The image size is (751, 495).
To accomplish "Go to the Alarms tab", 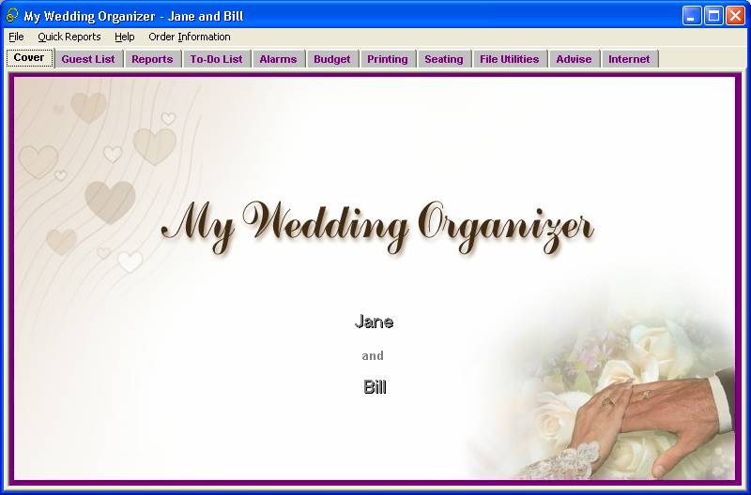I will pyautogui.click(x=279, y=59).
